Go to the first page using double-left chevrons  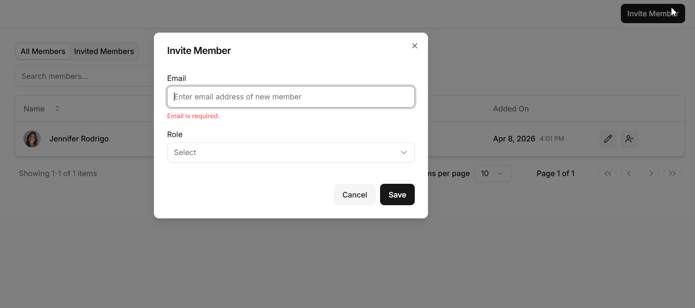point(608,173)
